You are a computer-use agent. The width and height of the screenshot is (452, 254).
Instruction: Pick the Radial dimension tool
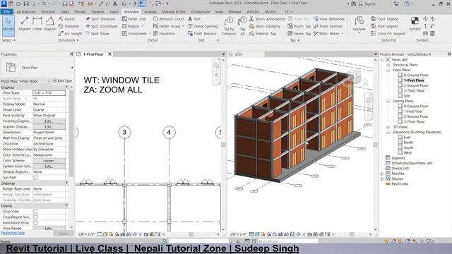click(x=66, y=19)
